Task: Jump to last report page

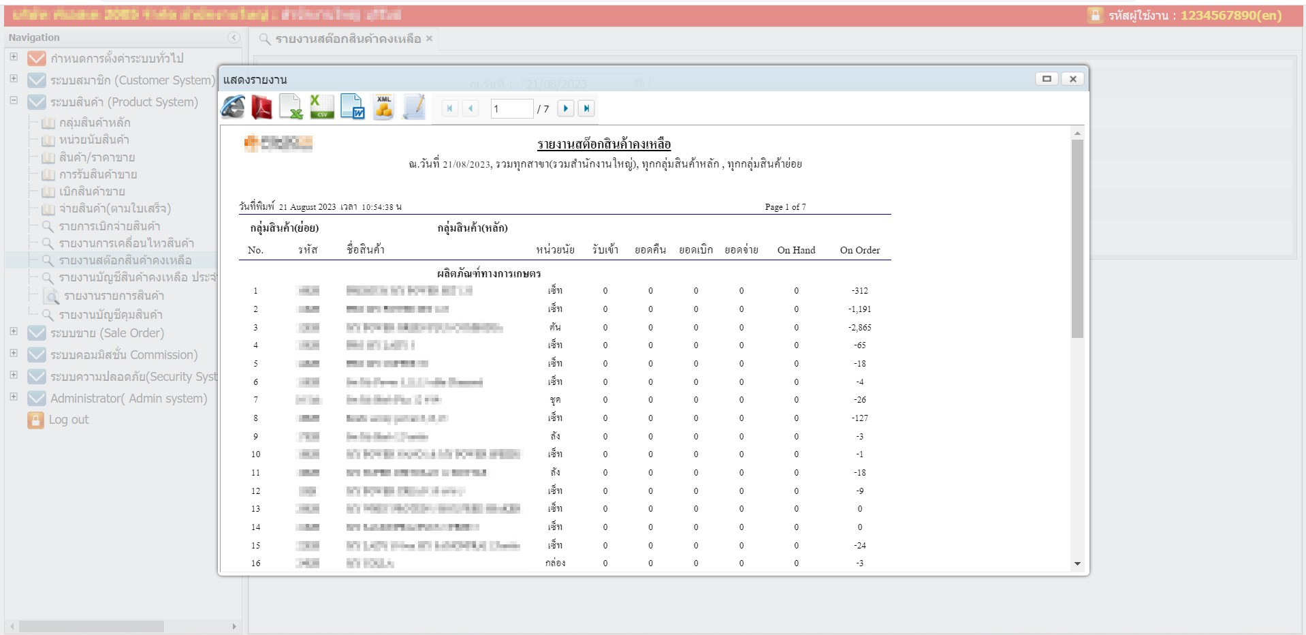Action: pyautogui.click(x=586, y=108)
